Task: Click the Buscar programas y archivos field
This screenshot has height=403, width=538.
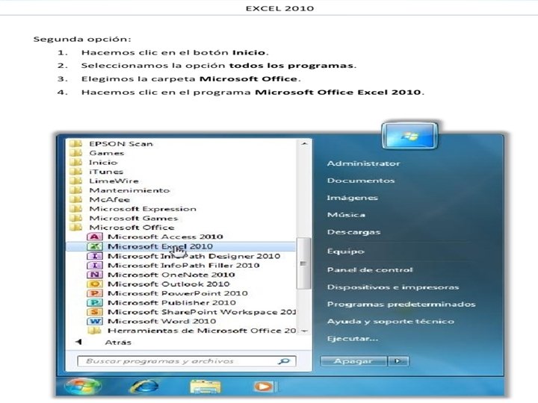Action: pos(187,361)
